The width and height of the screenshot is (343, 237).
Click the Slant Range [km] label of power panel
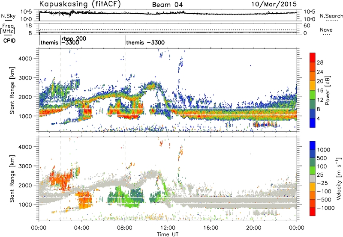pos(12,90)
